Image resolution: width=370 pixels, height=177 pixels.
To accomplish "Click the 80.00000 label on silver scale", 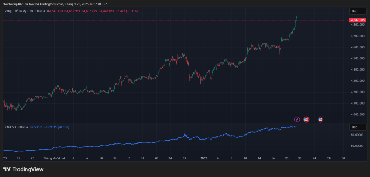I will pyautogui.click(x=357, y=135).
